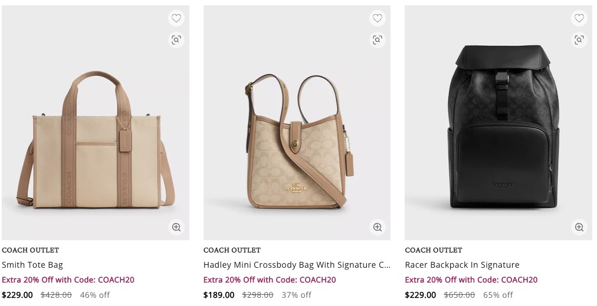Image resolution: width=597 pixels, height=306 pixels.
Task: Click Coach Outlet brand above Smith Tote Bag
Action: (x=30, y=250)
